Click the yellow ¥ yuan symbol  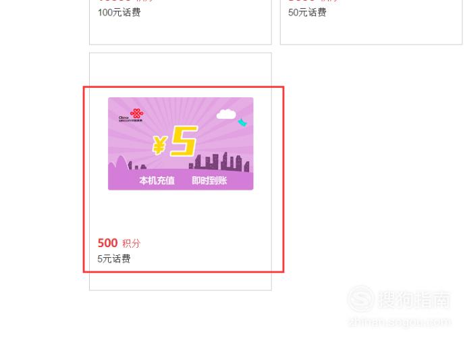[159, 145]
